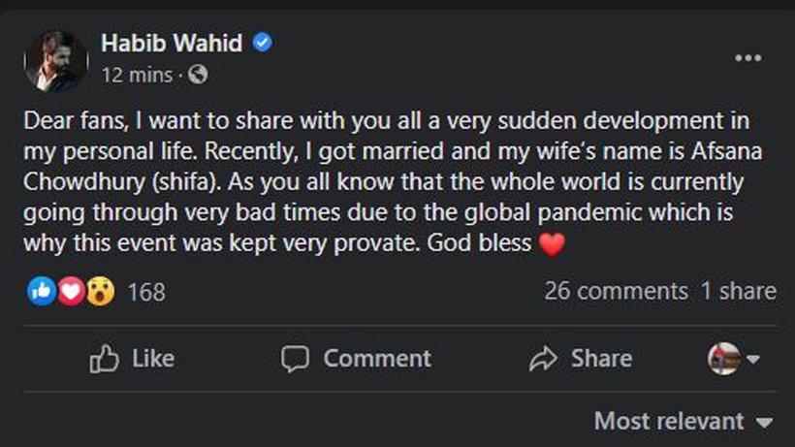Open the 26 comments link
The image size is (795, 447).
[616, 291]
